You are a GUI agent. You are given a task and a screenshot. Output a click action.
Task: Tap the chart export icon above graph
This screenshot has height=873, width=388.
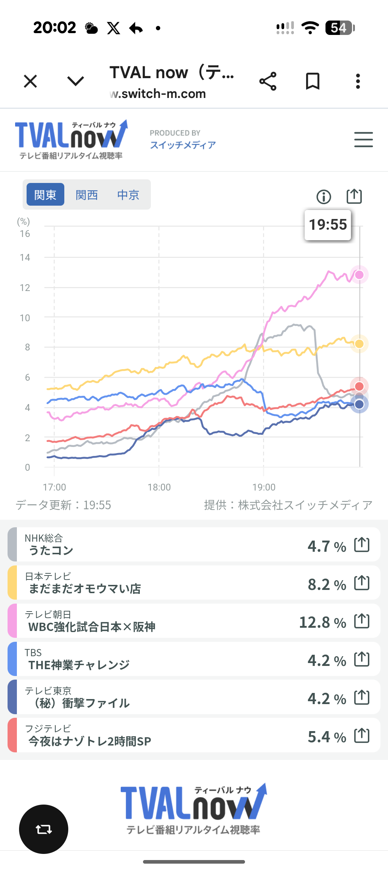point(354,197)
